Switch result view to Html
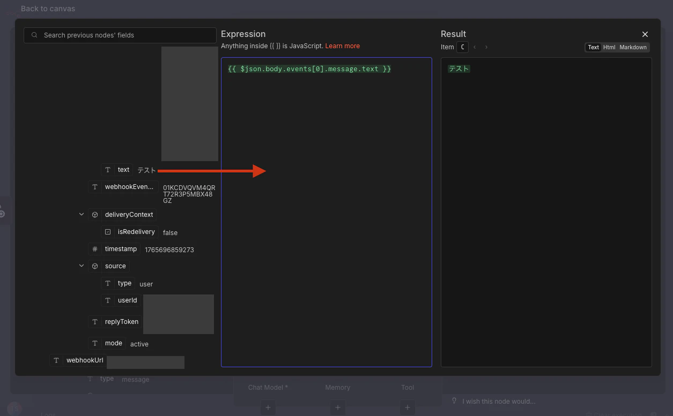The height and width of the screenshot is (416, 673). [609, 47]
